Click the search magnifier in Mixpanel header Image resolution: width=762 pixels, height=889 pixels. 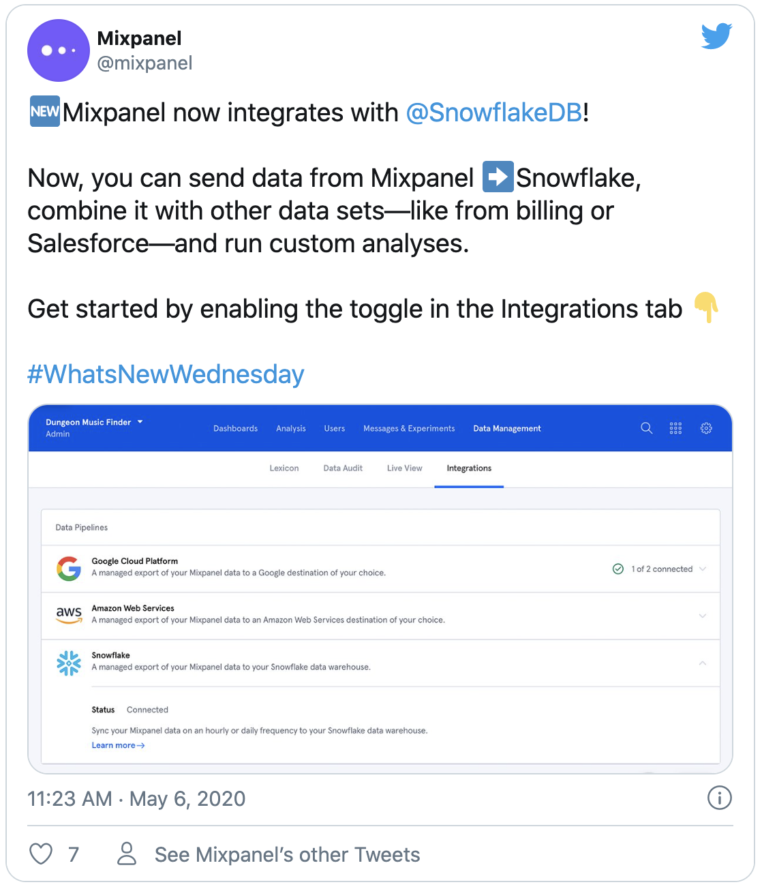tap(647, 428)
